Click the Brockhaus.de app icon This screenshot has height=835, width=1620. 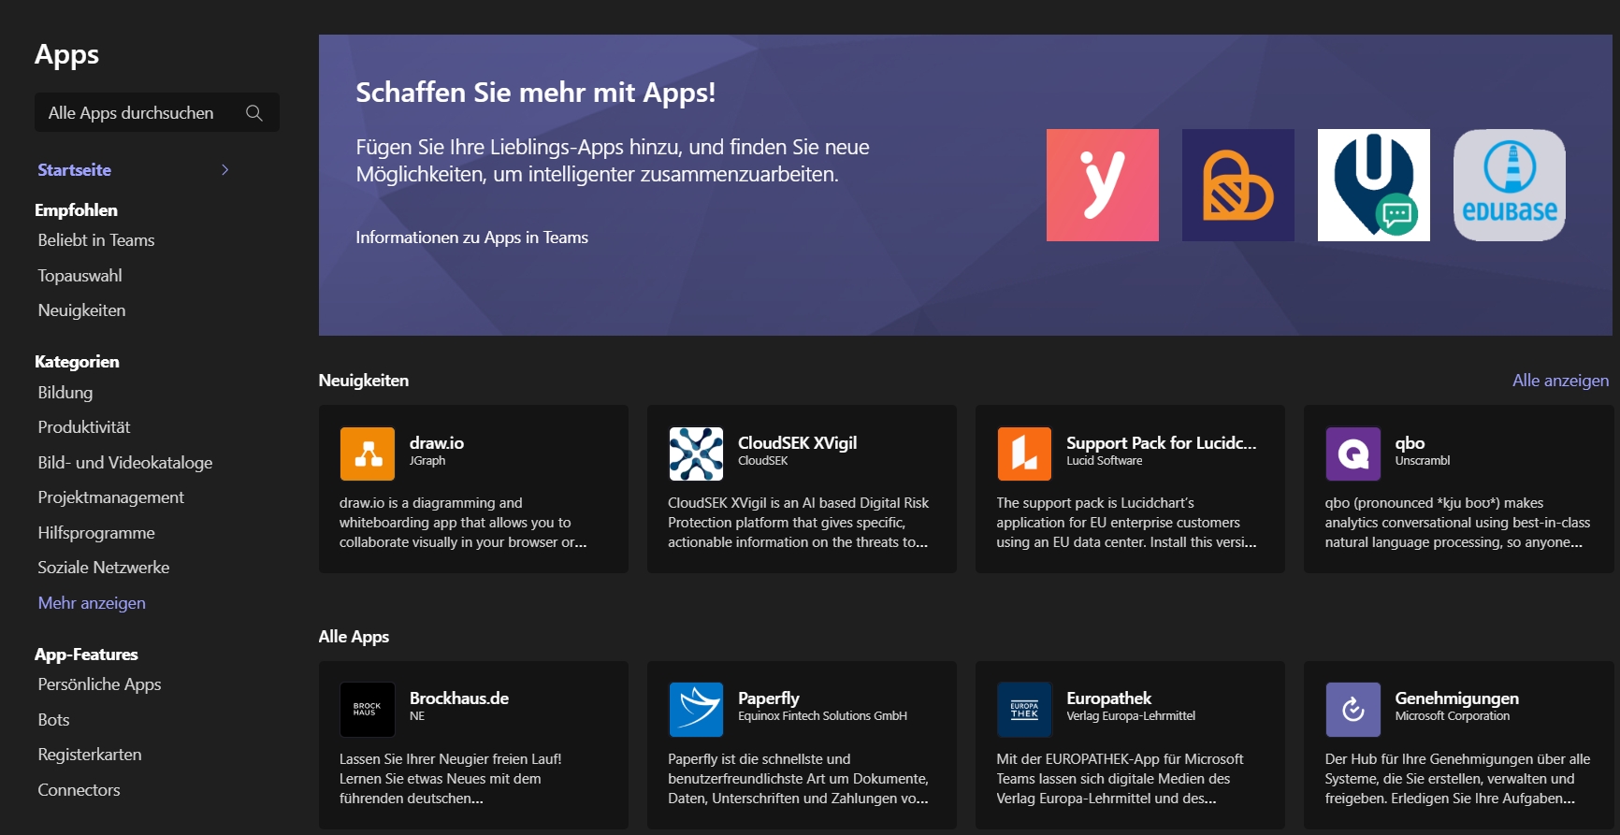point(368,710)
